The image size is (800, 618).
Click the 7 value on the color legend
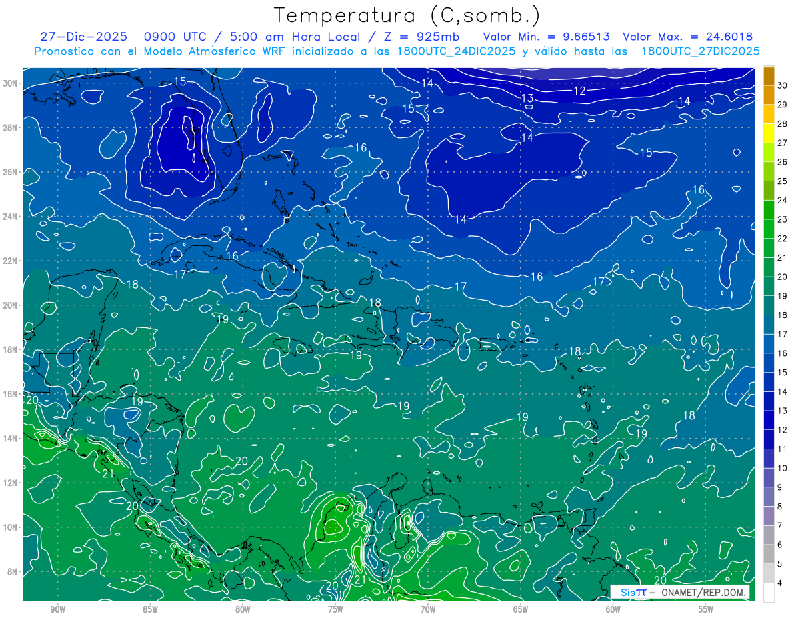click(781, 526)
